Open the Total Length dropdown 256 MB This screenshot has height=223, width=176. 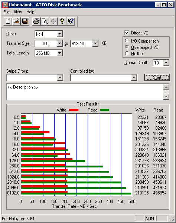tap(59, 53)
